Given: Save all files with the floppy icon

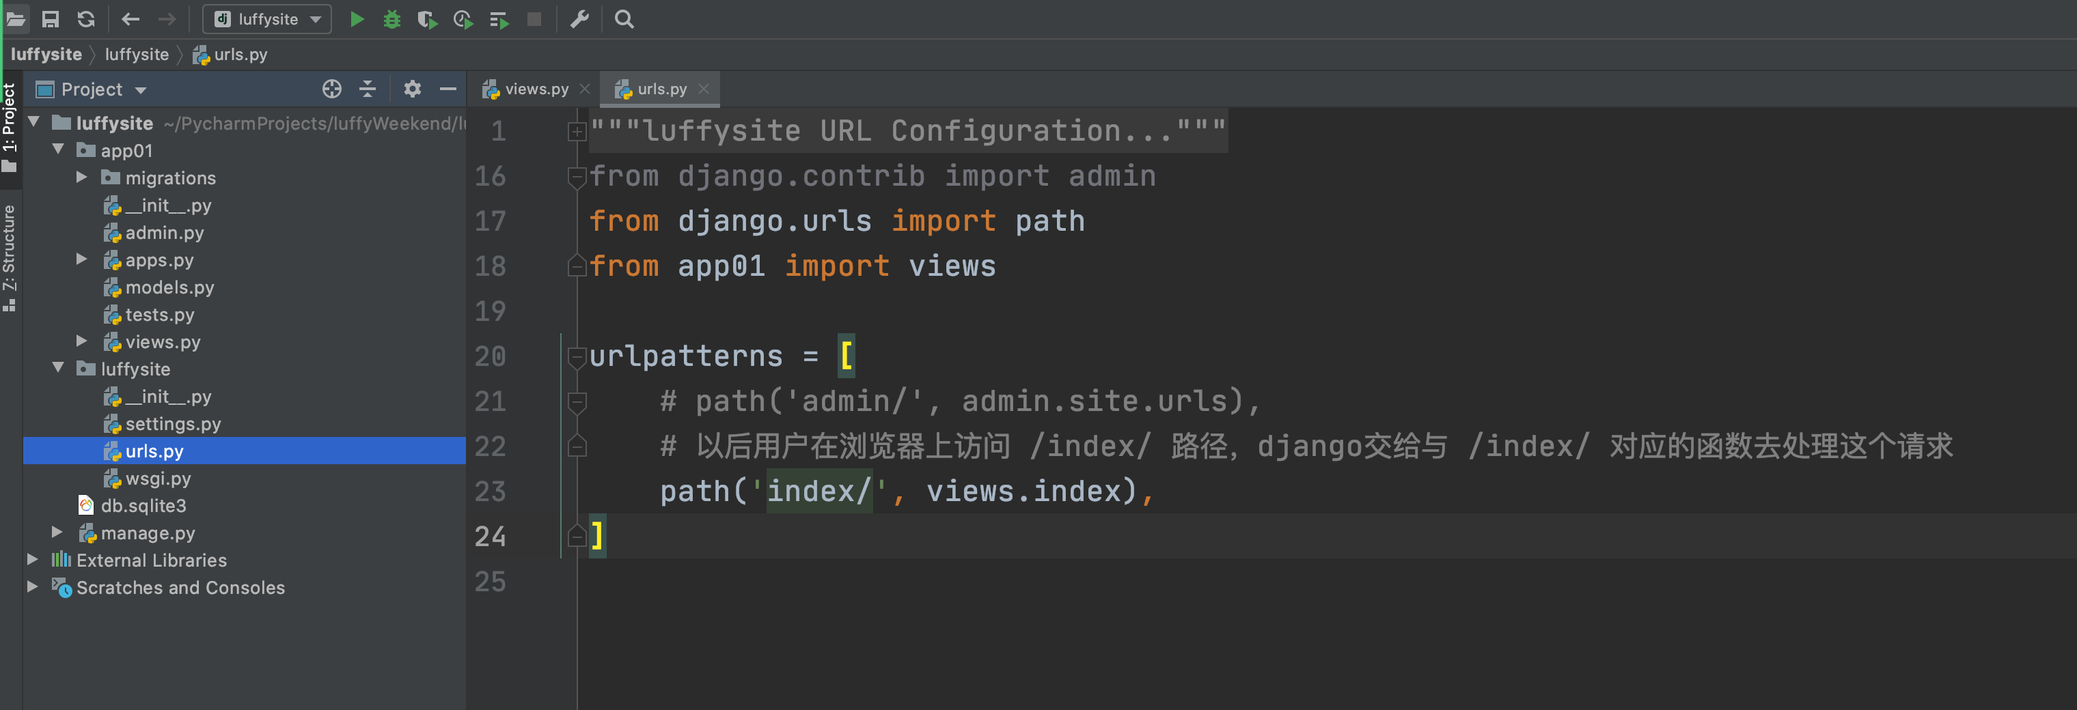Looking at the screenshot, I should click(x=50, y=19).
